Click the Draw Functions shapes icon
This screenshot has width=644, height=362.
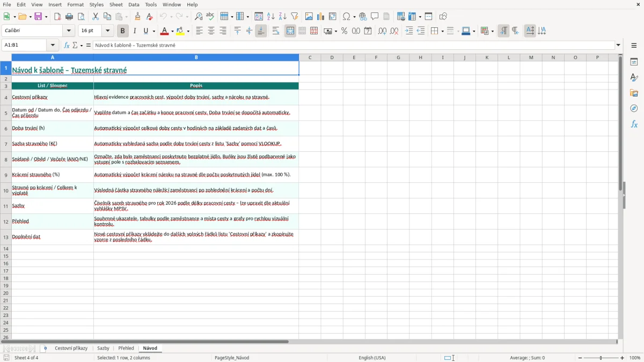[443, 17]
